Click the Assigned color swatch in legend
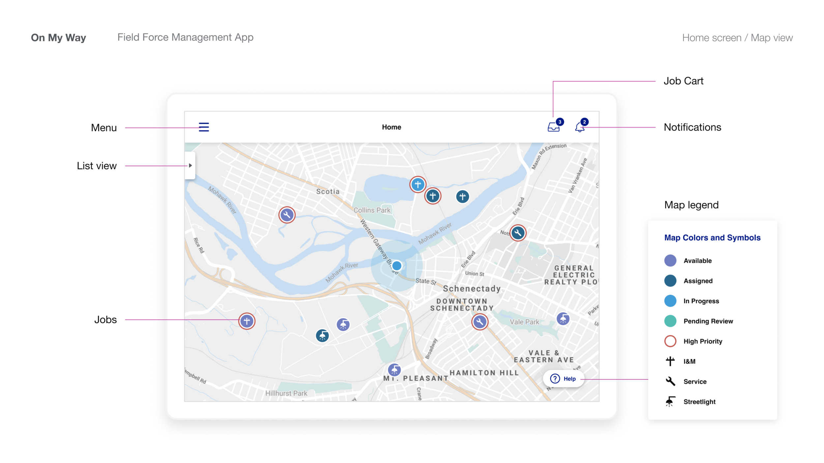This screenshot has height=463, width=824. pos(670,281)
